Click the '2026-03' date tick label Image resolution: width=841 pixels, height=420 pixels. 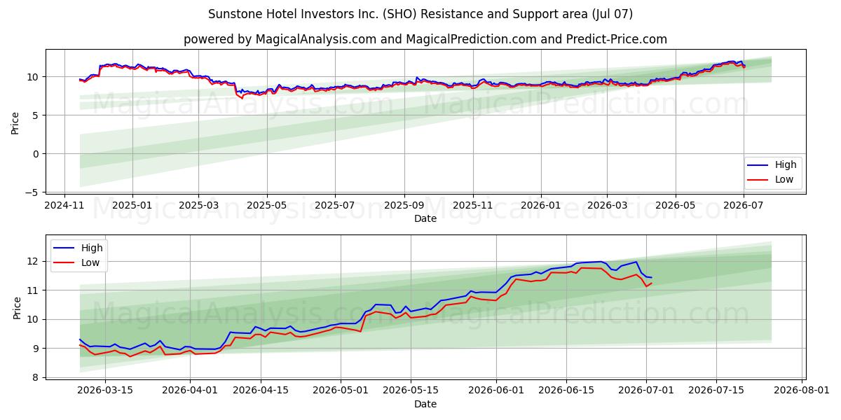coord(606,205)
